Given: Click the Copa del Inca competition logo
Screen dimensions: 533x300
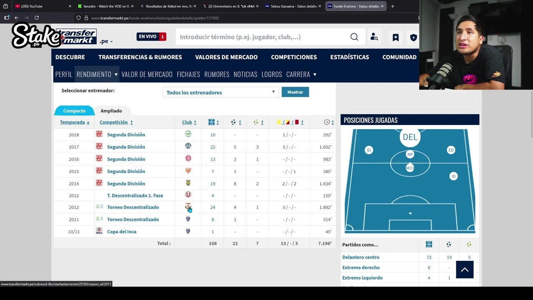Looking at the screenshot, I should click(x=99, y=231).
